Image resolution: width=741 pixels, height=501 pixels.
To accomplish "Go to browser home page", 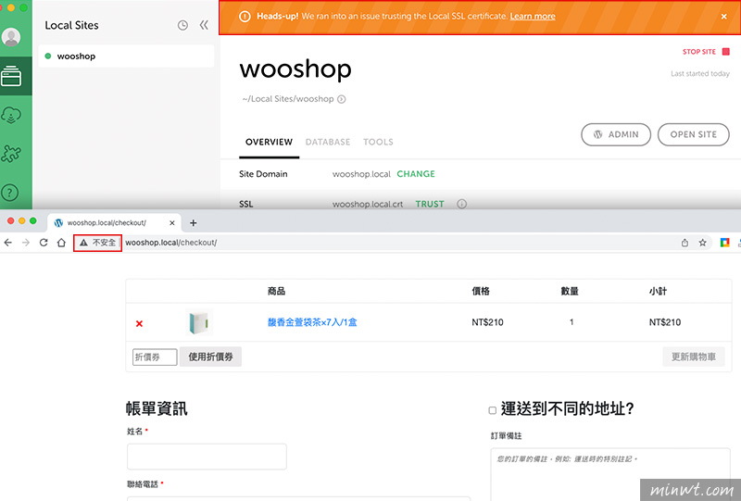I will [x=61, y=243].
